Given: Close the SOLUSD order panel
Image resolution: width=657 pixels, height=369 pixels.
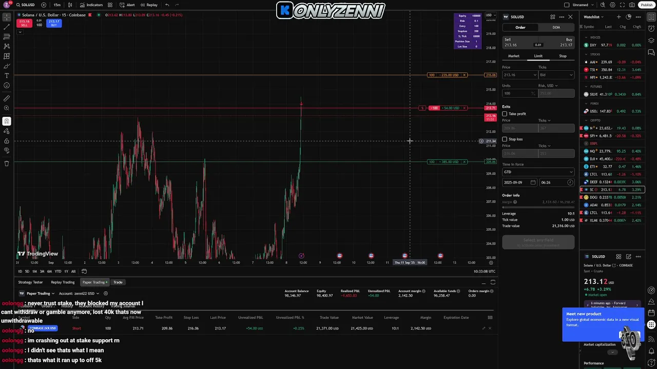Looking at the screenshot, I should pyautogui.click(x=570, y=17).
